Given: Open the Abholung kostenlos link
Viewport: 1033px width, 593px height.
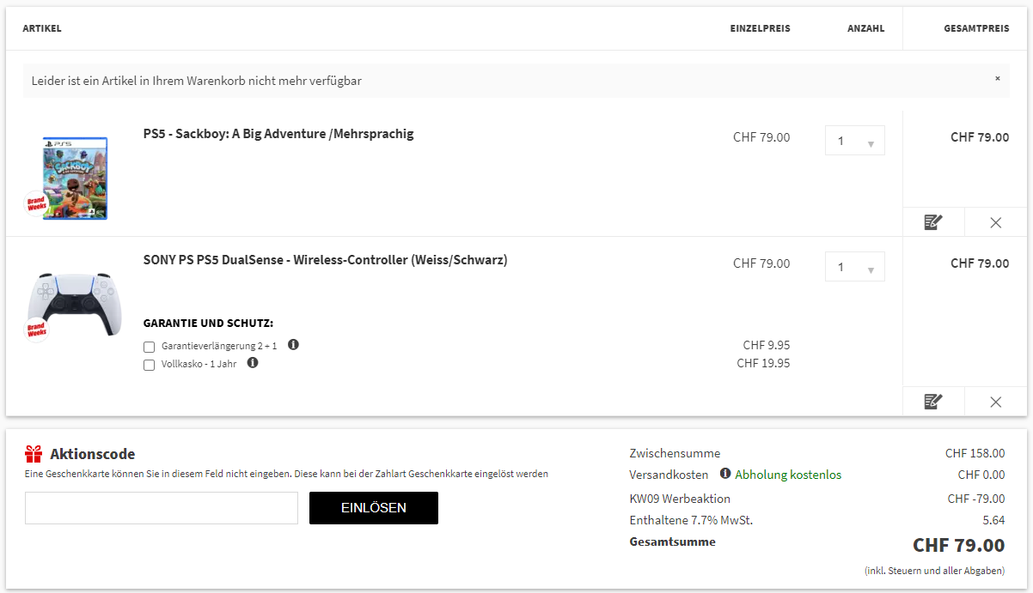Looking at the screenshot, I should 788,475.
